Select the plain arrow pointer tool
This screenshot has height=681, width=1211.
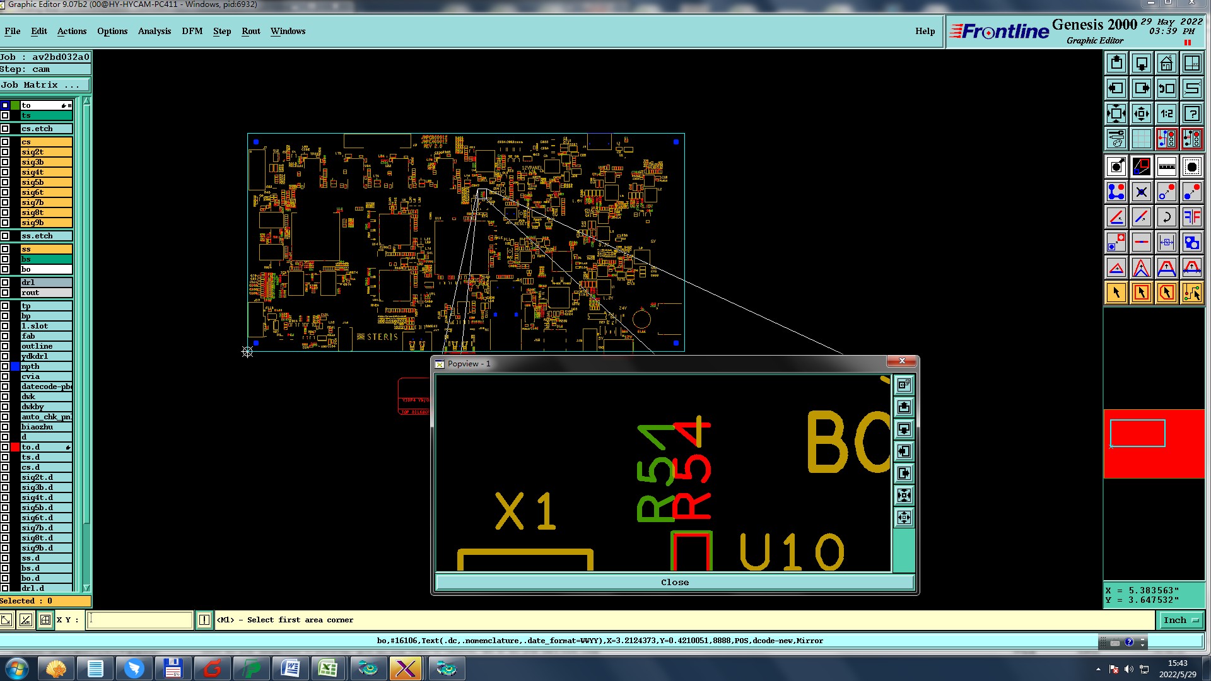pyautogui.click(x=1116, y=293)
